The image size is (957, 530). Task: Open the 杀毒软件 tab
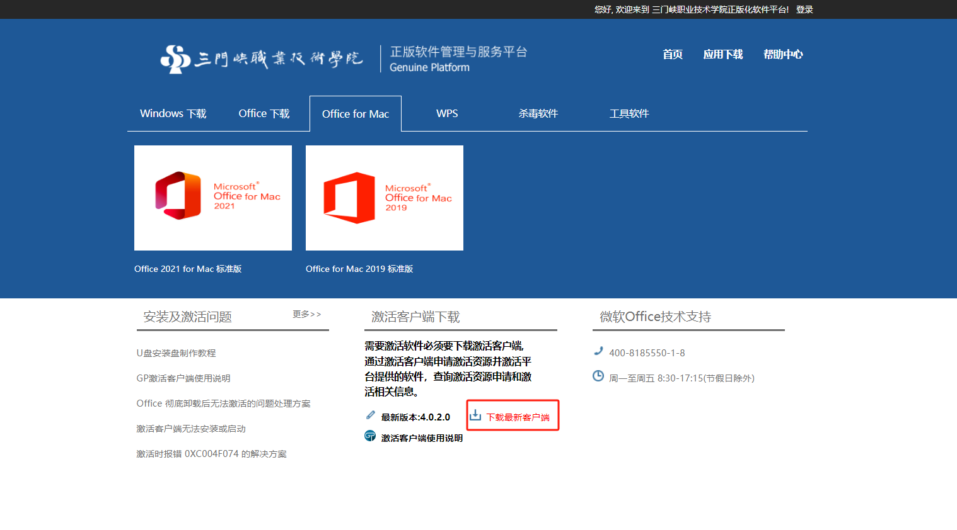[538, 114]
